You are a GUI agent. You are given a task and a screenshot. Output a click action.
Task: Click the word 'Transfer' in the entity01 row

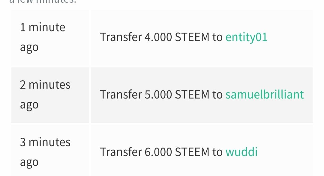121,37
